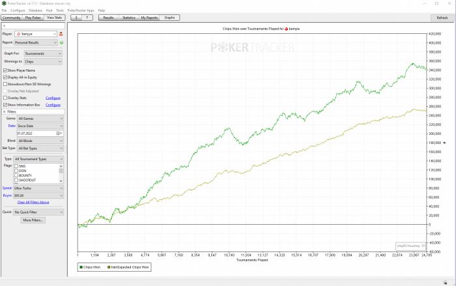456x286 pixels.
Task: Click the chipEV/tourney information box on the graph
Action: [x=411, y=246]
